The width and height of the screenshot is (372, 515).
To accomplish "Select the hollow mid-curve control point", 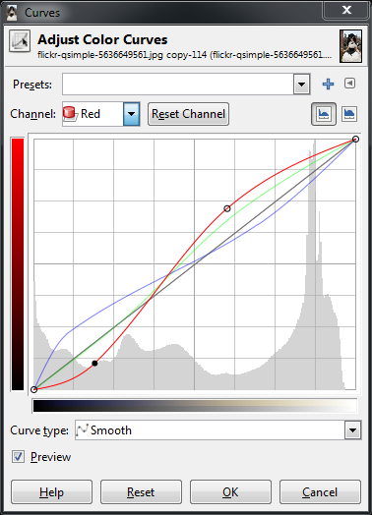I will (227, 208).
